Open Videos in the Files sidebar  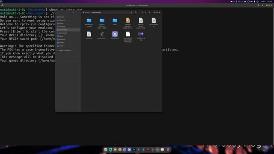(x=68, y=43)
